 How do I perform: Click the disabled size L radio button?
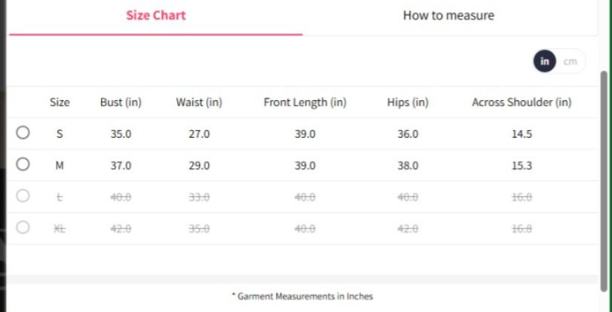(23, 196)
